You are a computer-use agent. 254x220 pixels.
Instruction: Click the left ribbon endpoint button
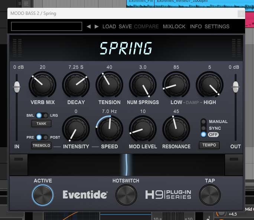(19, 165)
